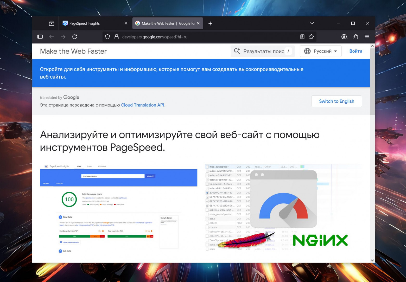The height and width of the screenshot is (282, 406).
Task: Open the Firefox account icon
Action: 344,37
